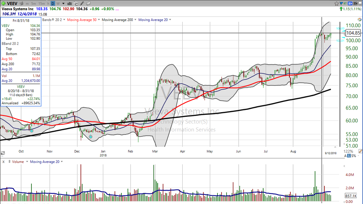Switch to the weekly W timeframe
The image size is (363, 204).
[x=58, y=3]
